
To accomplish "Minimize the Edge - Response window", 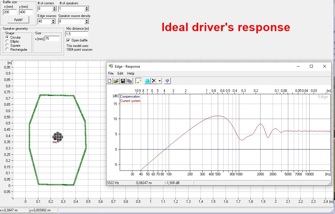I will (x=298, y=66).
